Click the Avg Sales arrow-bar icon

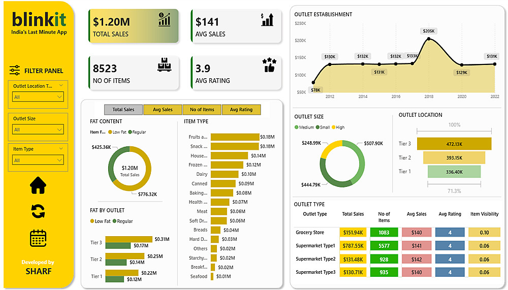[x=267, y=19]
